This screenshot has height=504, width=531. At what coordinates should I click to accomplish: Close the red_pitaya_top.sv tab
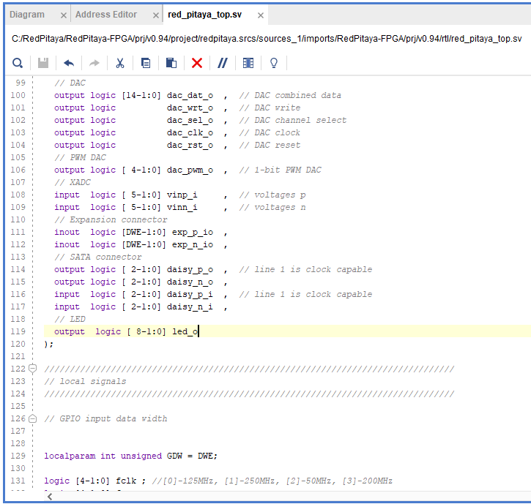(x=261, y=15)
